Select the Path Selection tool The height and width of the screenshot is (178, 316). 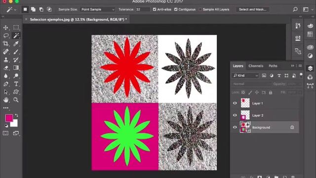5,92
